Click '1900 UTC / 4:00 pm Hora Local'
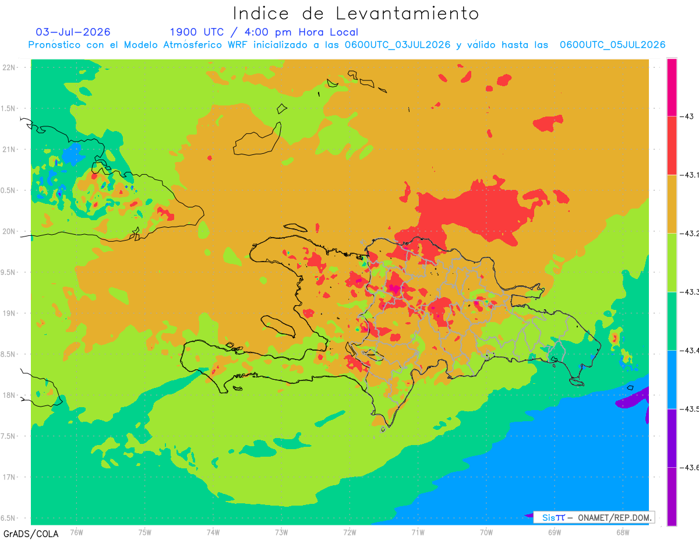699x540 pixels. coord(264,32)
